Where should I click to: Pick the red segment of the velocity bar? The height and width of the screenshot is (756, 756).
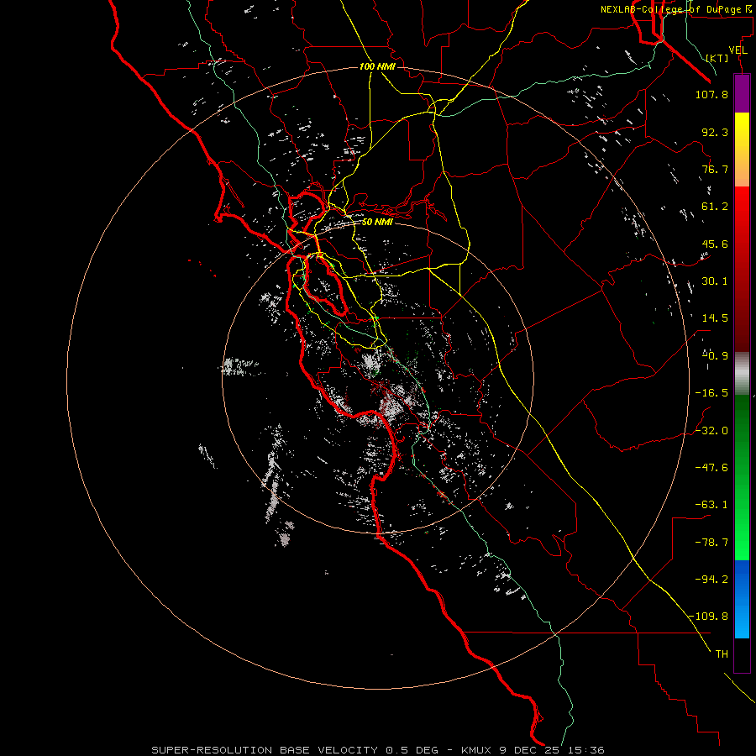coord(742,269)
